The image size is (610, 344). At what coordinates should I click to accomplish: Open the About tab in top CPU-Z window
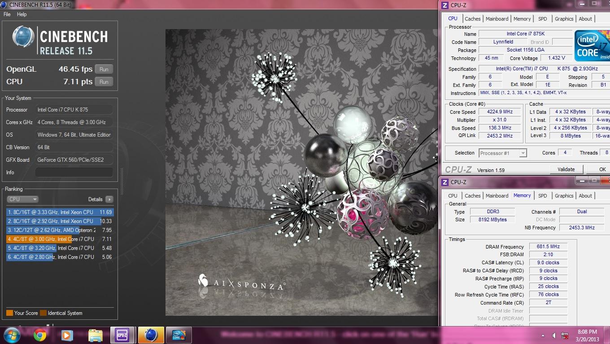[585, 19]
